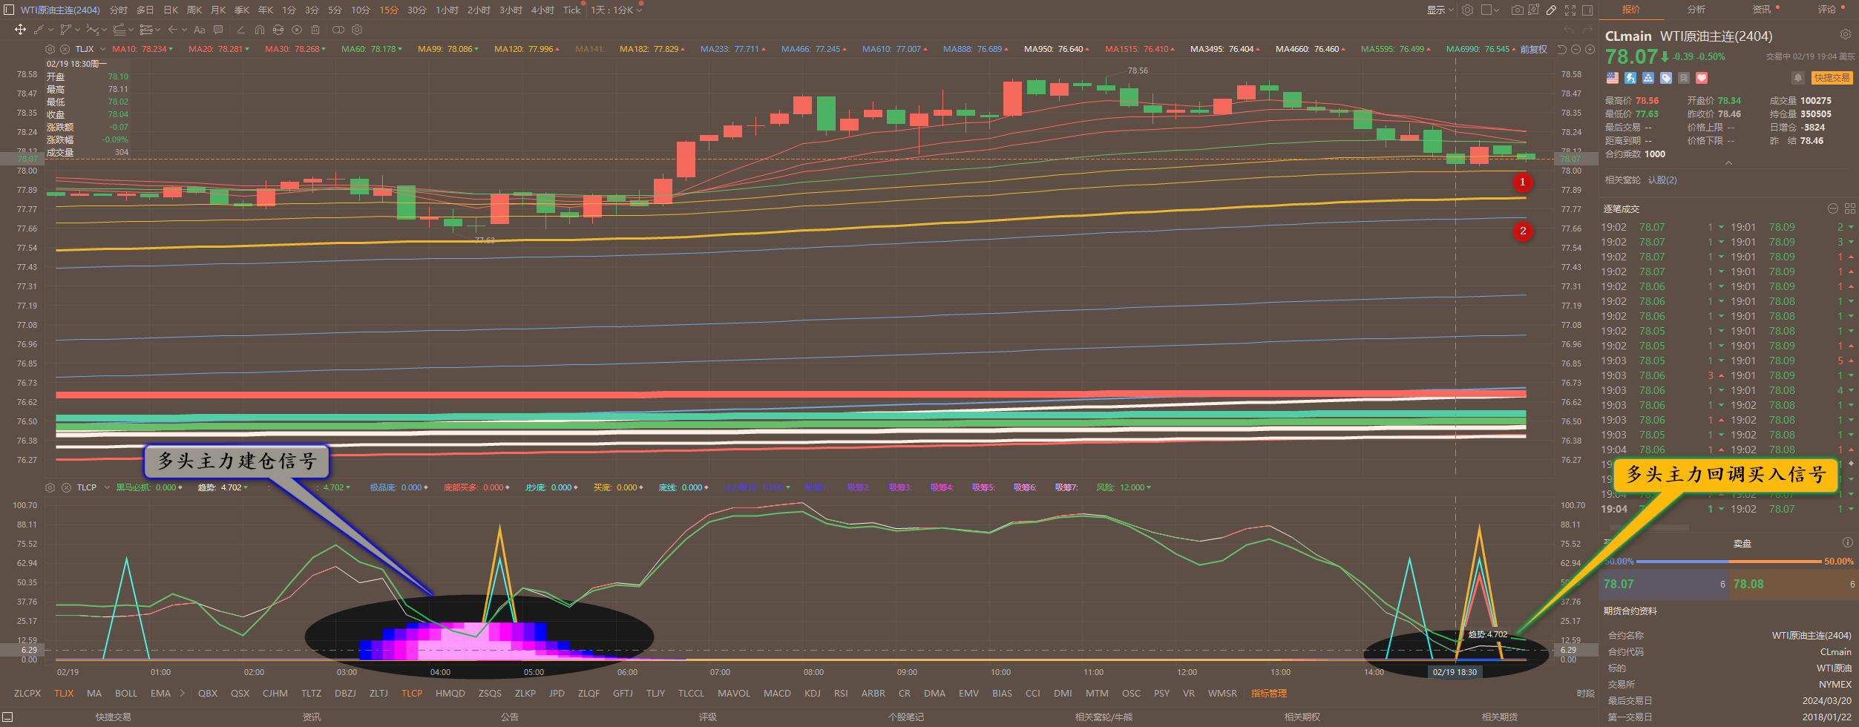
Task: Switch to the 日K timeframe
Action: point(171,10)
